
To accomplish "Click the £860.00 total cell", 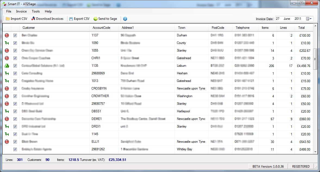I will coord(304,119).
